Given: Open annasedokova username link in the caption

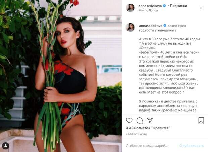Looking at the screenshot, I should pos(151,26).
